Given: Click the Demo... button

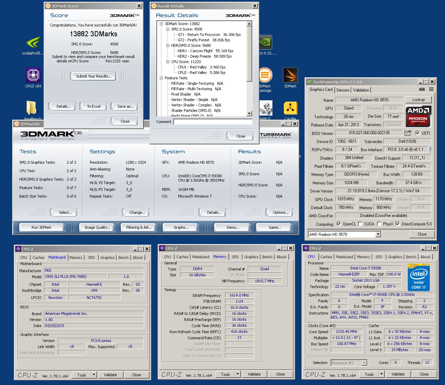Looking at the screenshot, I should point(233,227).
